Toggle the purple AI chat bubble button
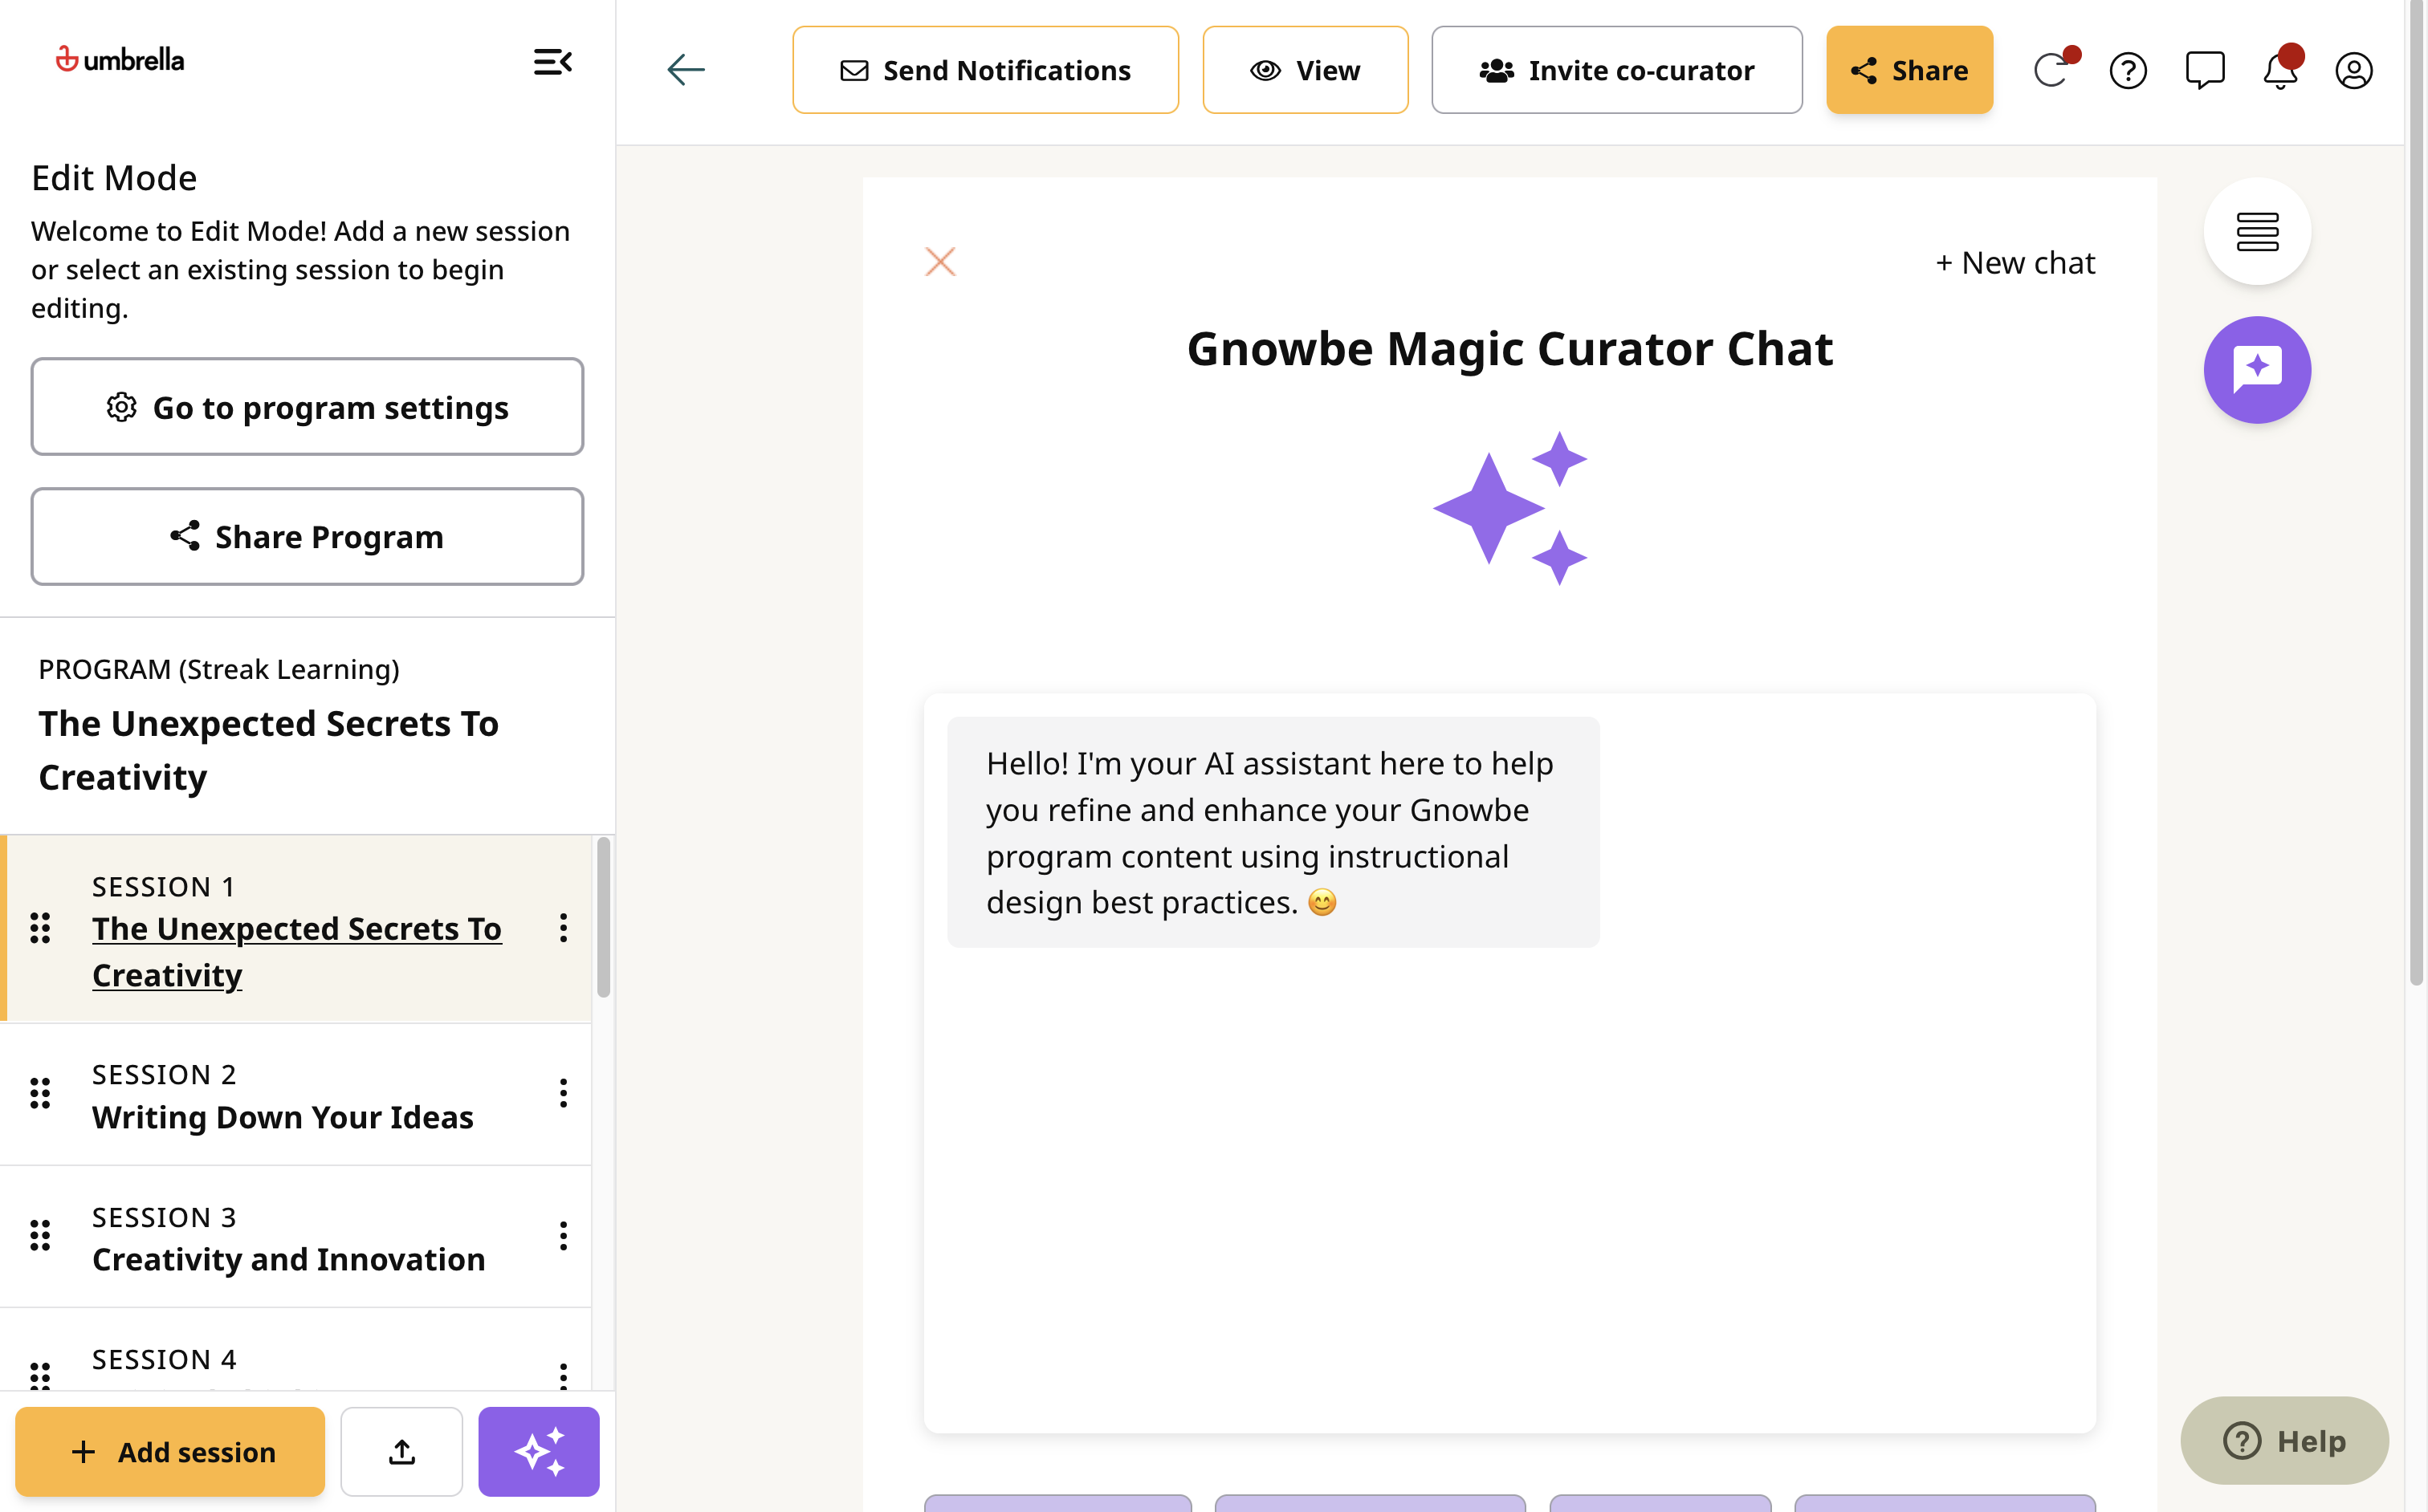Viewport: 2428px width, 1512px height. point(2257,369)
